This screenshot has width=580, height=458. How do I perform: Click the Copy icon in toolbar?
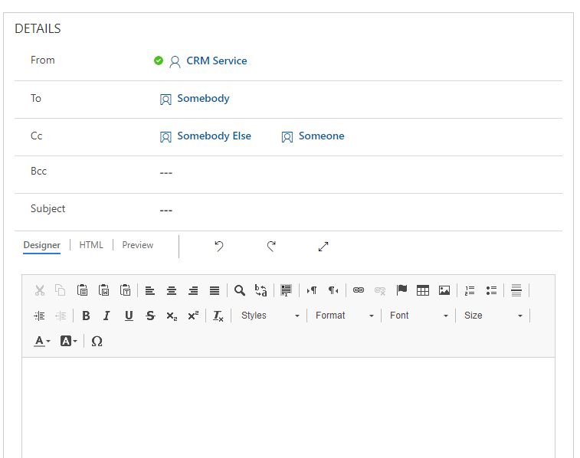(x=61, y=290)
